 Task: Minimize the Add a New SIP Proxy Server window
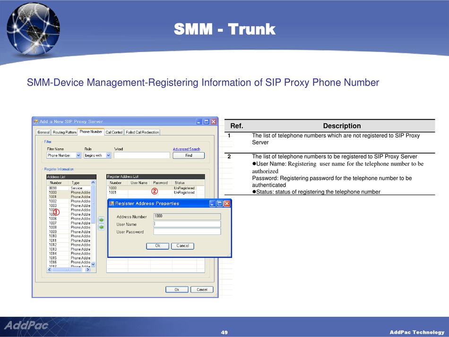(x=199, y=121)
